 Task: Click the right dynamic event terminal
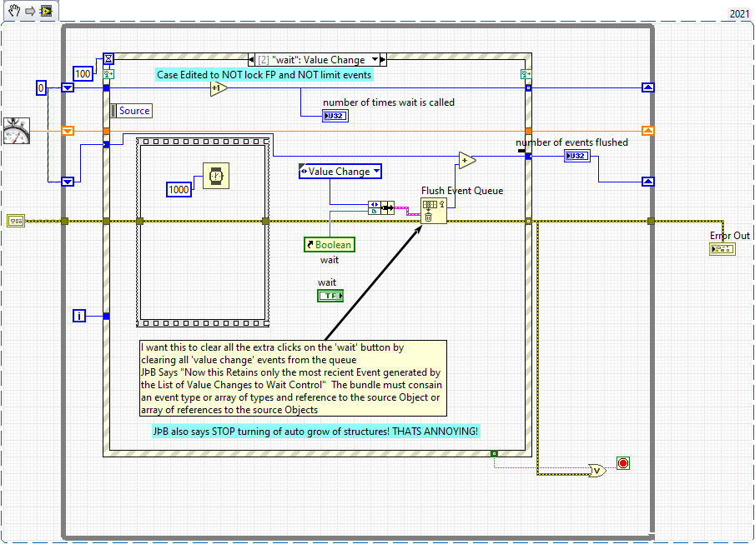[x=526, y=74]
